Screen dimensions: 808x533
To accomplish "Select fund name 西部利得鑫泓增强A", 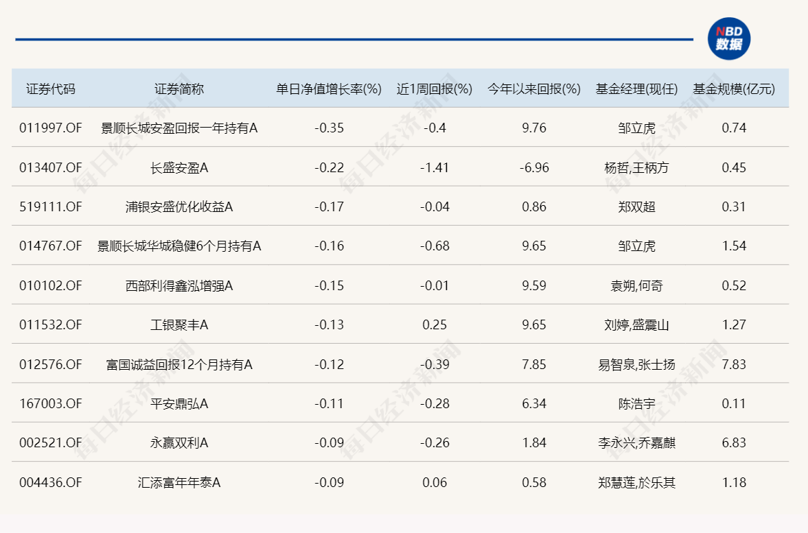I will (x=179, y=285).
